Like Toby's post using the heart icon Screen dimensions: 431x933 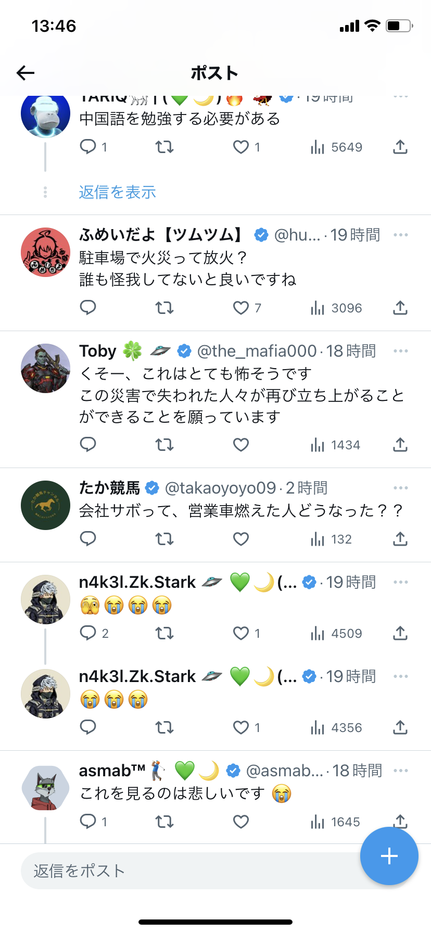coord(240,445)
